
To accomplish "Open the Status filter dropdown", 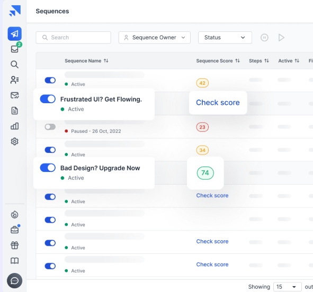I will point(225,38).
